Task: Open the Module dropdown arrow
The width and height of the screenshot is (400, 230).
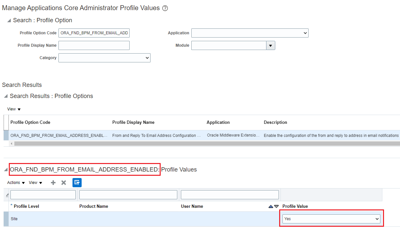Action: click(x=270, y=45)
